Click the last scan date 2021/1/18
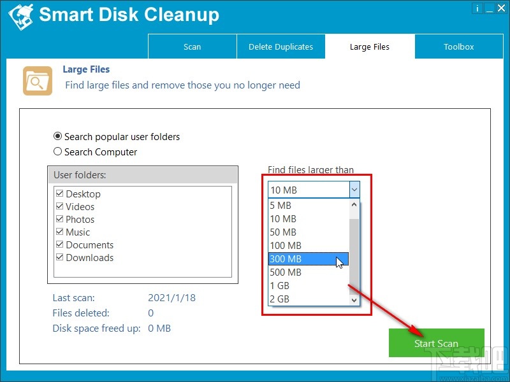 tap(171, 297)
